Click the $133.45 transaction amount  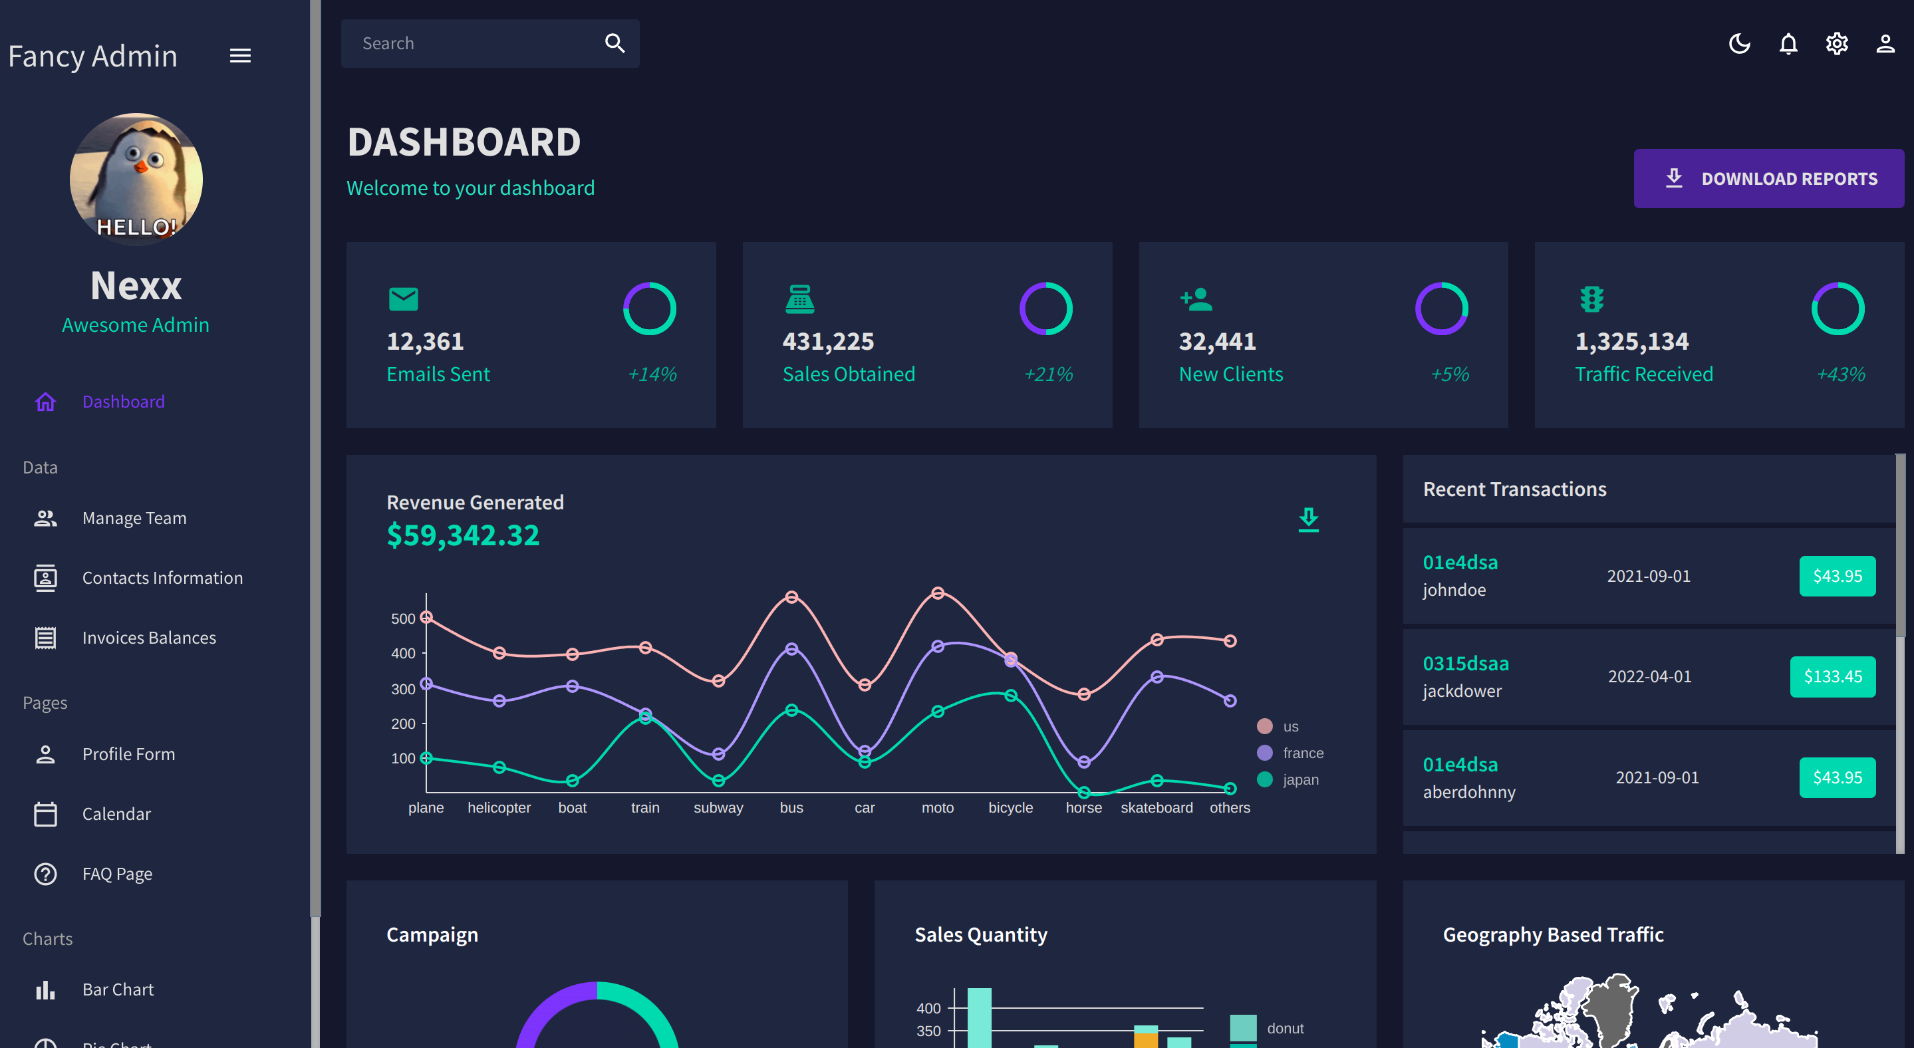click(x=1833, y=676)
